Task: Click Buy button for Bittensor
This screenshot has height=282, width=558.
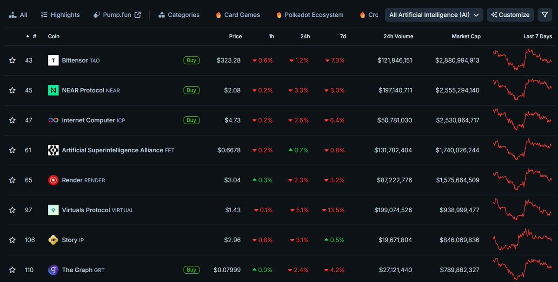Action: pyautogui.click(x=192, y=60)
